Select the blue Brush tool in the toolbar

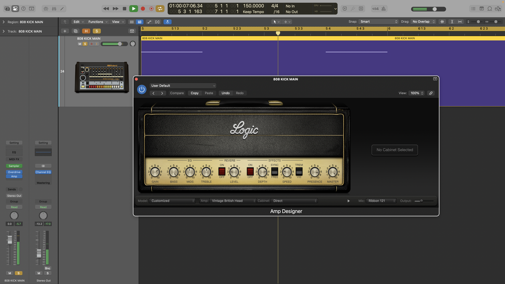pos(167,21)
